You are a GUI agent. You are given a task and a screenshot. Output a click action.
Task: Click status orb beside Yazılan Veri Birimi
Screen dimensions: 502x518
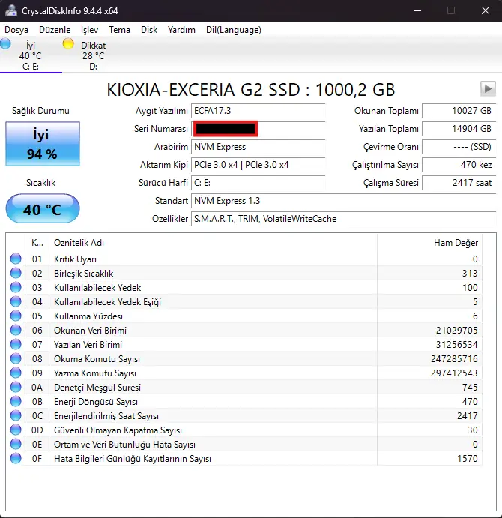[x=16, y=344]
